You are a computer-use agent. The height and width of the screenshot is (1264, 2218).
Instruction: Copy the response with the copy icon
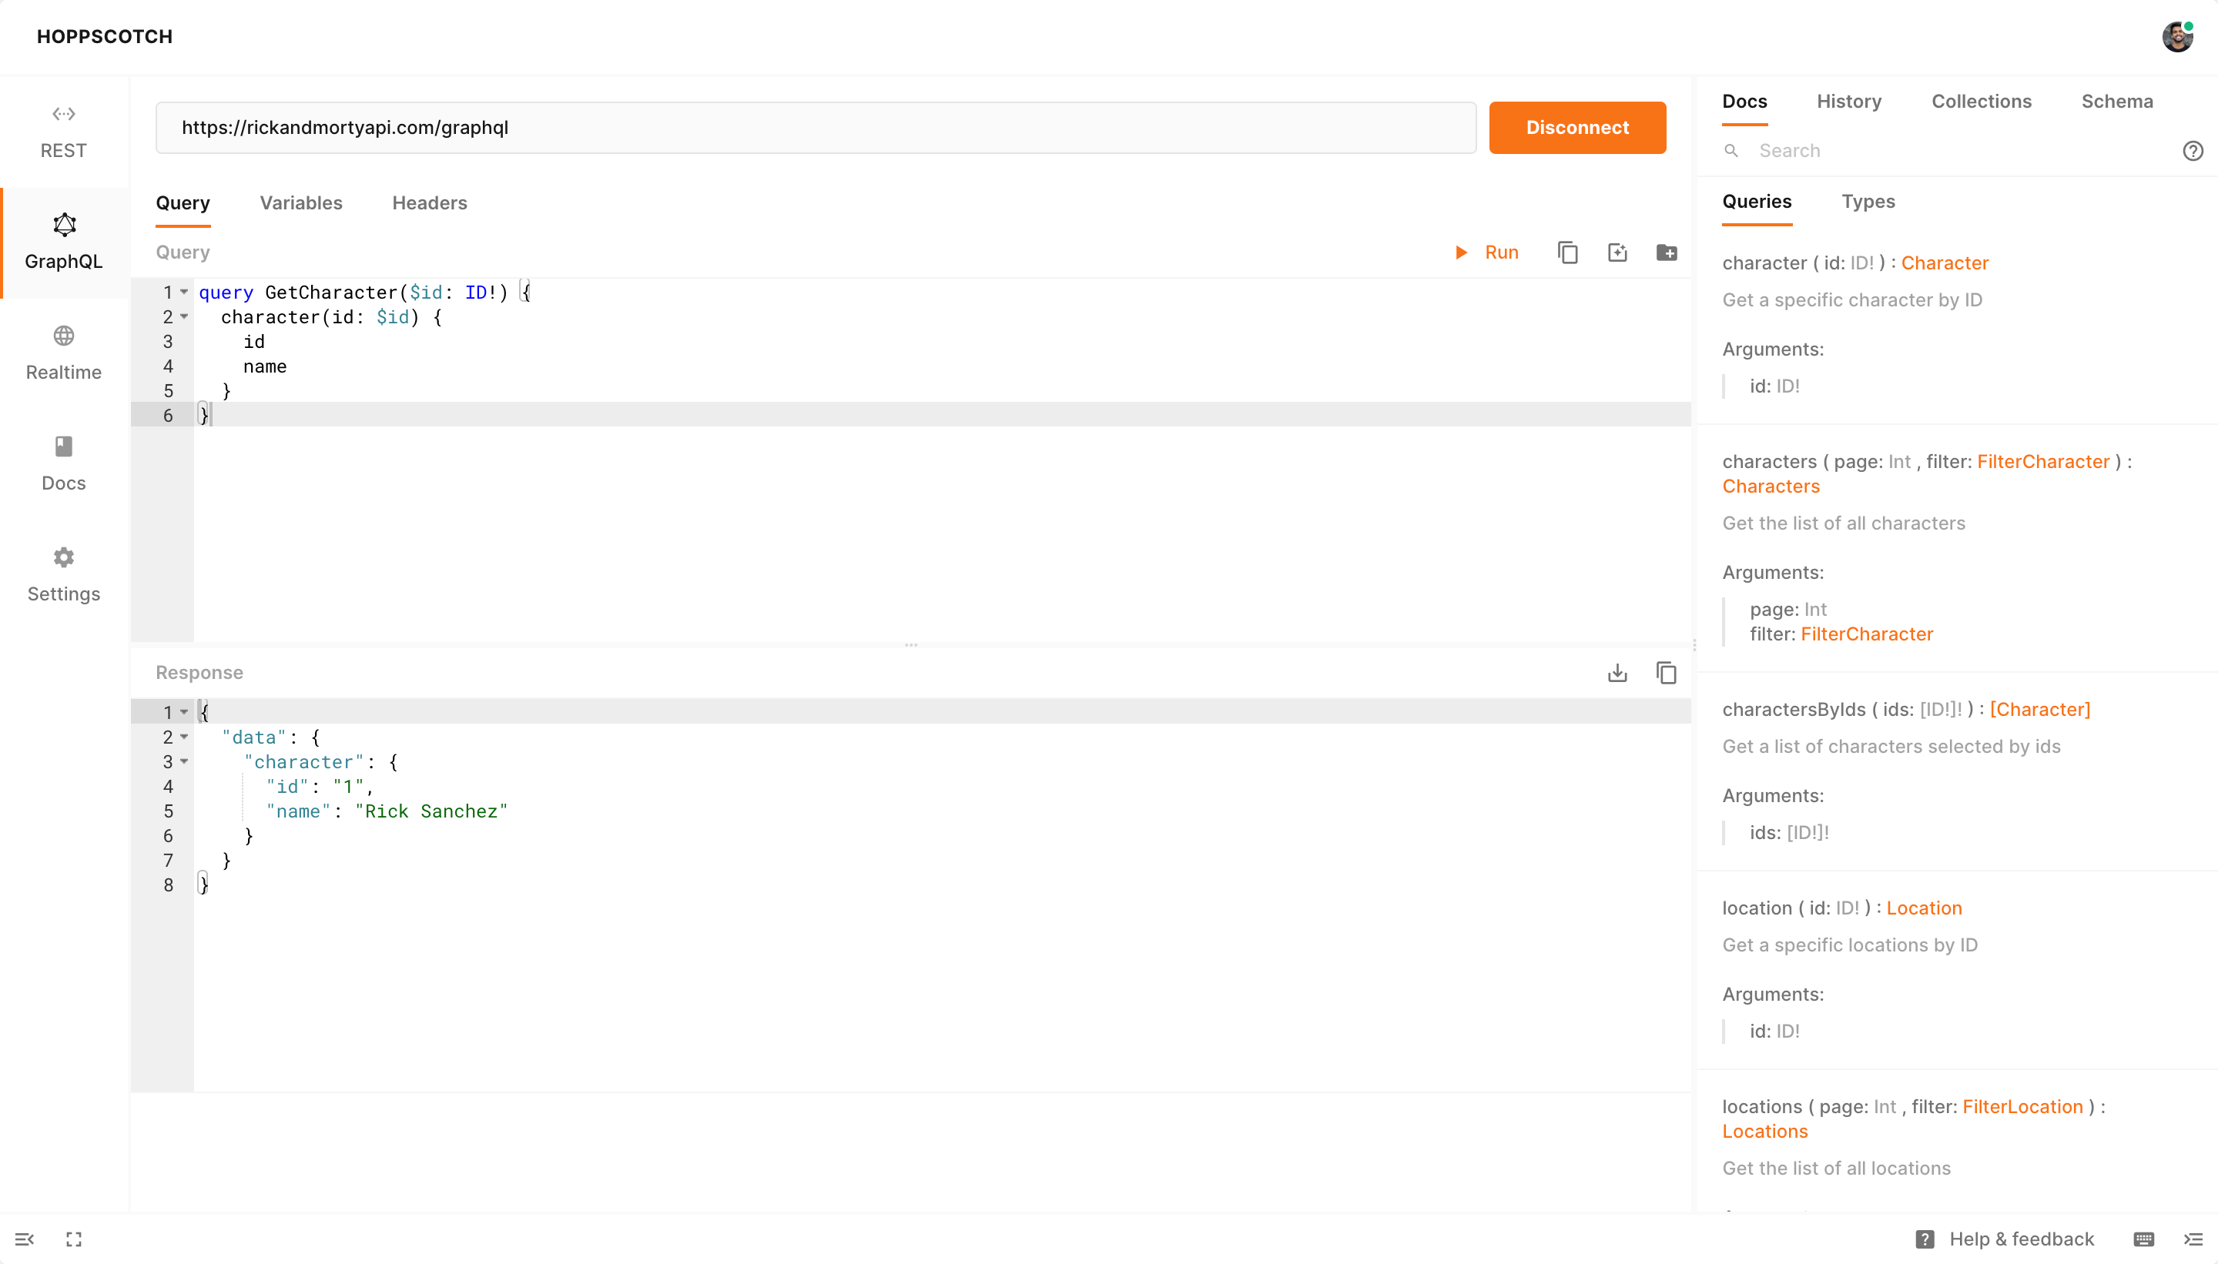(1667, 673)
